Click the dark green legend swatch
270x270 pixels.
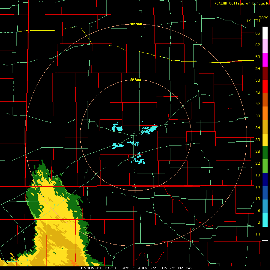point(265,153)
